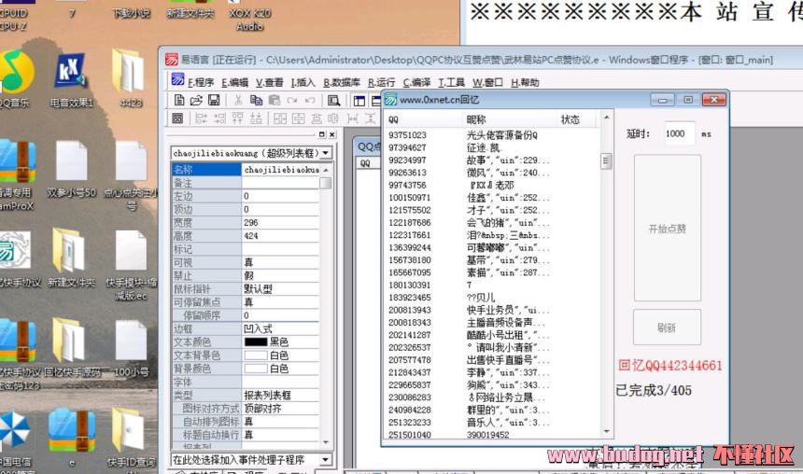This screenshot has width=803, height=474.
Task: Open 双参小号50 file on desktop
Action: tap(71, 170)
